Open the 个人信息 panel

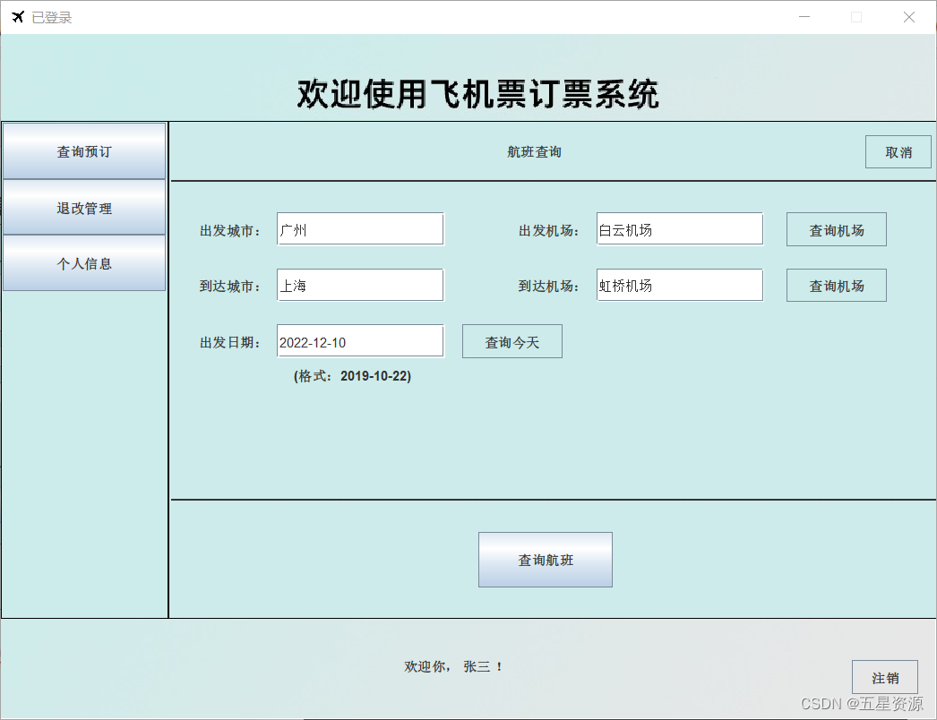(x=84, y=263)
